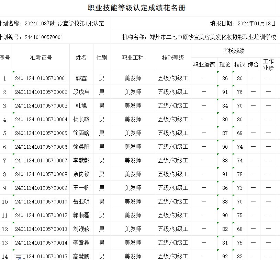Select 段戊启's theory score of 91
280x260 pixels.
(225, 92)
